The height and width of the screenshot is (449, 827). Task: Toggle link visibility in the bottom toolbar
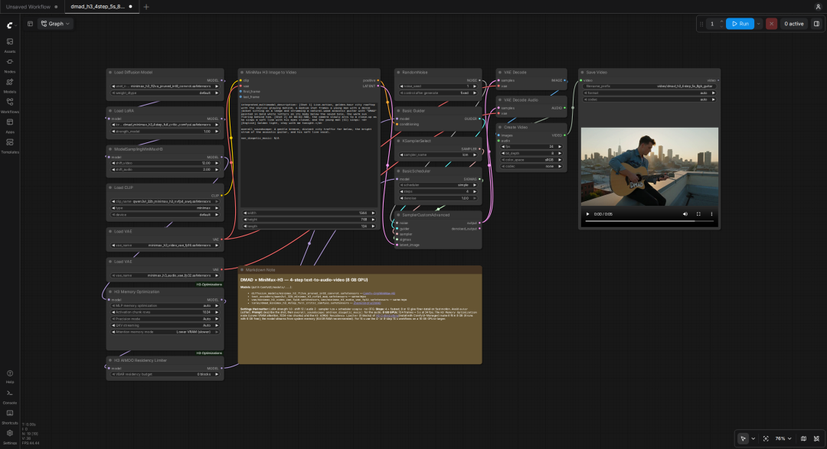pos(816,438)
